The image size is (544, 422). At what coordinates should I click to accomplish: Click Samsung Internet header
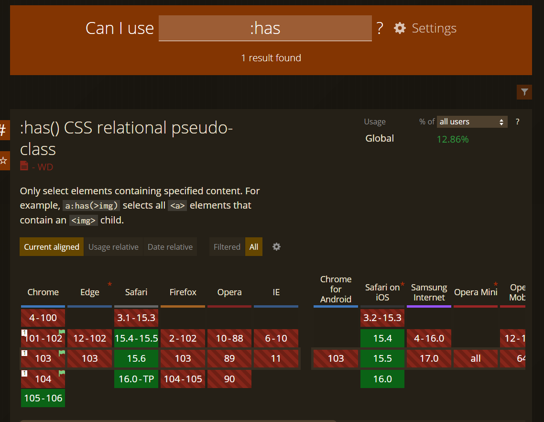pyautogui.click(x=429, y=292)
